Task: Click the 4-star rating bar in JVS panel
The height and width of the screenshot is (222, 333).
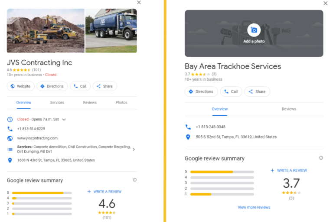Action: tap(42, 198)
